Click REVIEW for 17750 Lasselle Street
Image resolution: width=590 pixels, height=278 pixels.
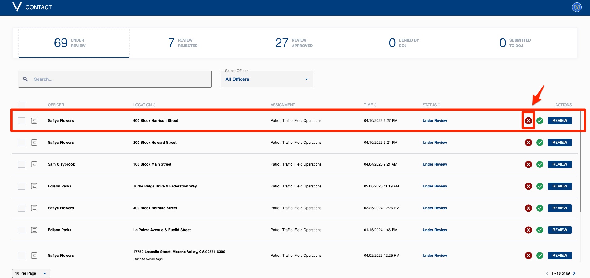click(x=560, y=256)
